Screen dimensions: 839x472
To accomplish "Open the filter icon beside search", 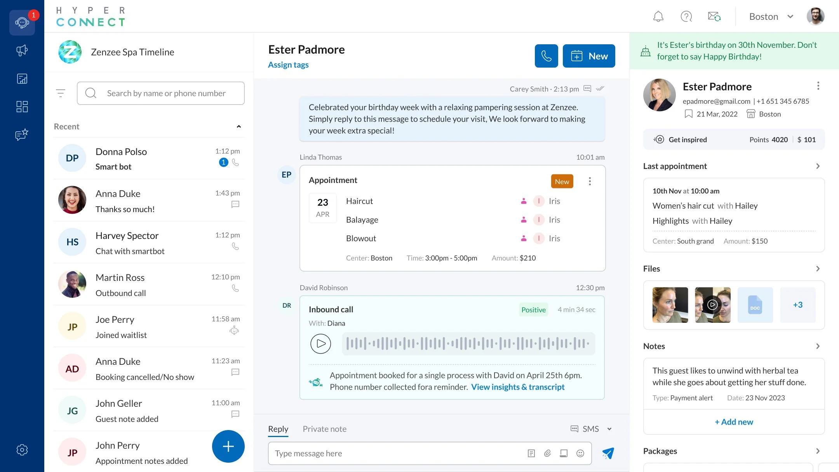I will pyautogui.click(x=61, y=93).
